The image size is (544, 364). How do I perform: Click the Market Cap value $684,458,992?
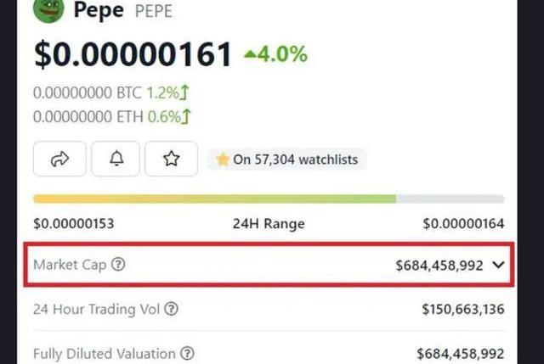[x=439, y=266]
